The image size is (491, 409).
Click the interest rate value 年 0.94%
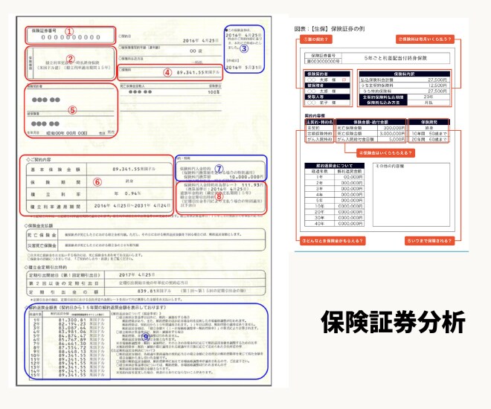pyautogui.click(x=127, y=193)
